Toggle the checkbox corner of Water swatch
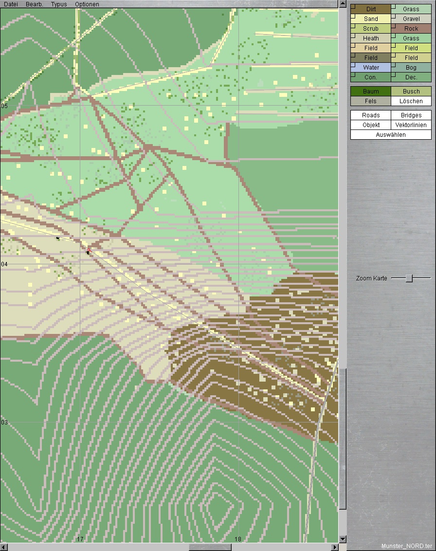Screen dimensions: 436x551 353,65
